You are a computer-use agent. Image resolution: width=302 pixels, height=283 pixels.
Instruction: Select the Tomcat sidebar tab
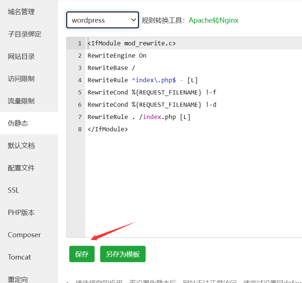click(x=19, y=257)
